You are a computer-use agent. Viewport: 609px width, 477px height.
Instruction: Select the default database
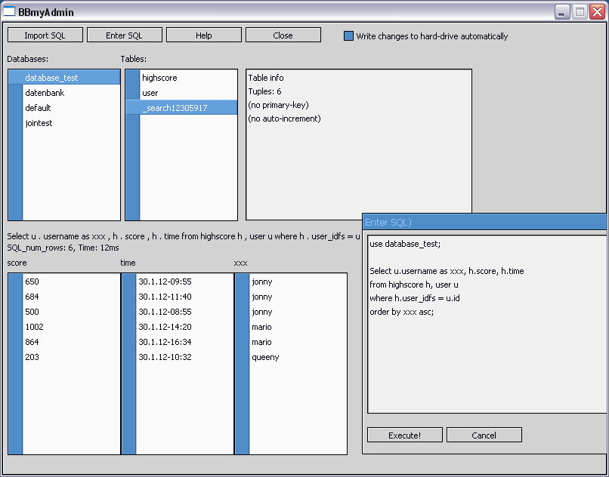click(x=38, y=108)
